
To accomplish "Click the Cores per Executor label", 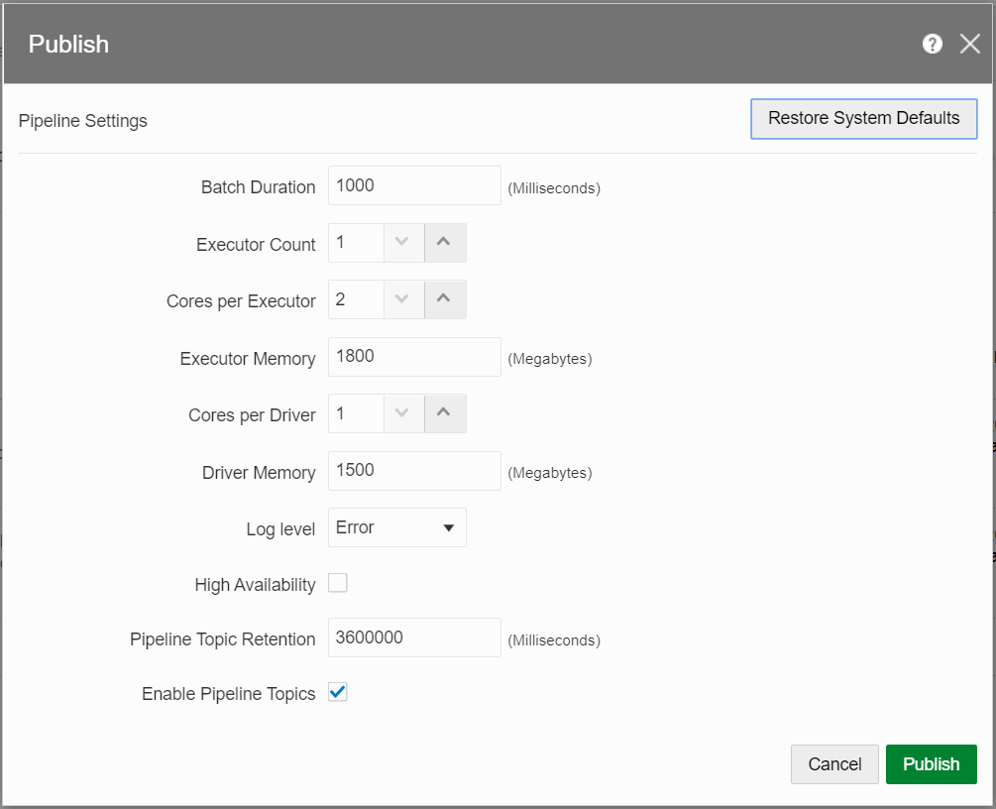I will tap(241, 301).
